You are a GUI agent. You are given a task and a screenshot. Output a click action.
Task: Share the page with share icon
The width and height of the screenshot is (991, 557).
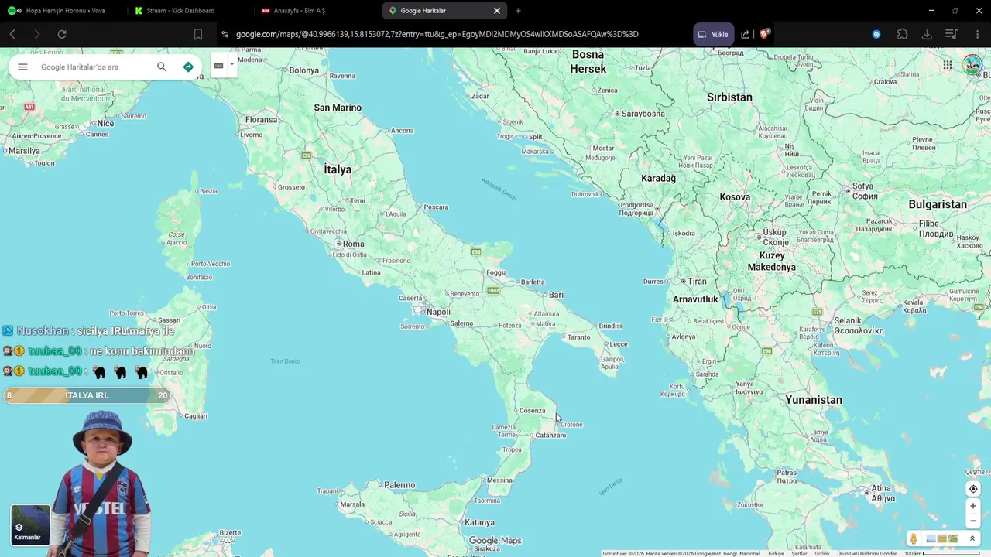tap(745, 34)
